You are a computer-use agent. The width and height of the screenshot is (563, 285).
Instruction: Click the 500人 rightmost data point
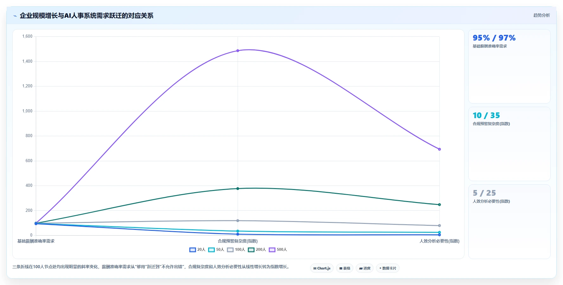pyautogui.click(x=439, y=149)
